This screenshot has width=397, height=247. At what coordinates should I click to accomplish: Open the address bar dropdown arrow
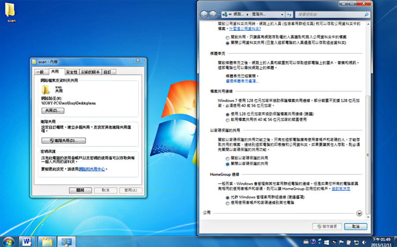[x=282, y=15]
